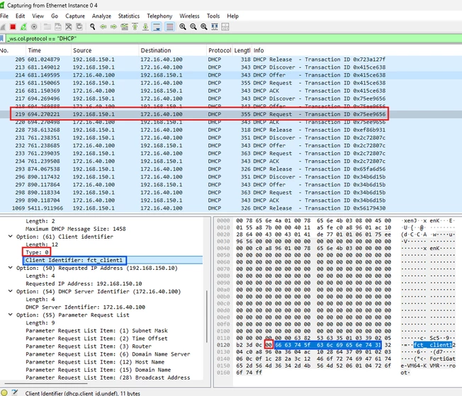
Task: Sort by Protocol column header
Action: [220, 50]
